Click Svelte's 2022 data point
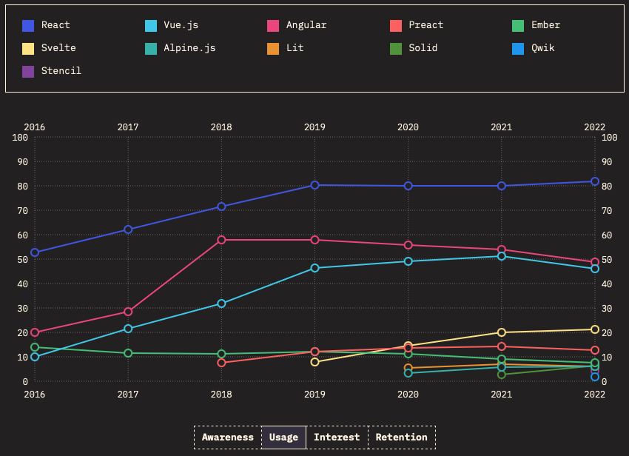The image size is (629, 456). coord(595,329)
